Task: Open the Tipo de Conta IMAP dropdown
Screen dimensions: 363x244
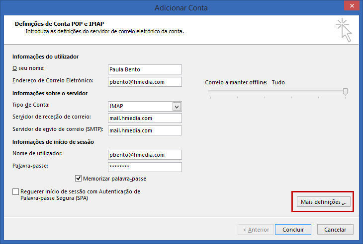Action: point(177,107)
